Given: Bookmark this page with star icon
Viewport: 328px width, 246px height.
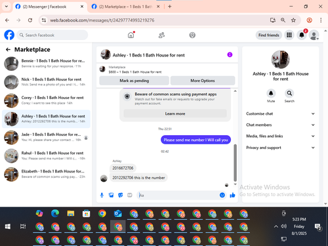Looking at the screenshot, I should 293,20.
